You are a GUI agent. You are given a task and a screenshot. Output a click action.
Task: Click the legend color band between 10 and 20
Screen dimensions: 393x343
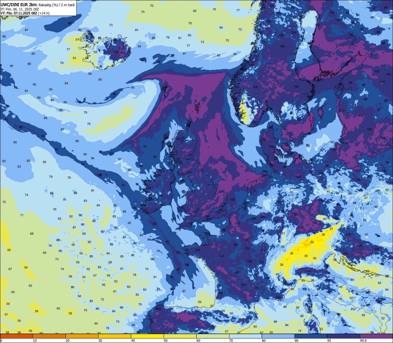pos(49,336)
